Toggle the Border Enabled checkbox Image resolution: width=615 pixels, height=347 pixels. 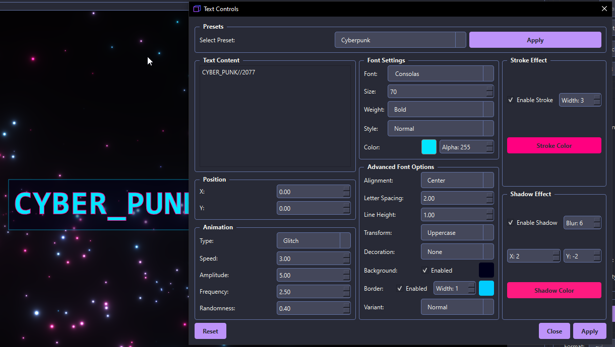[400, 289]
